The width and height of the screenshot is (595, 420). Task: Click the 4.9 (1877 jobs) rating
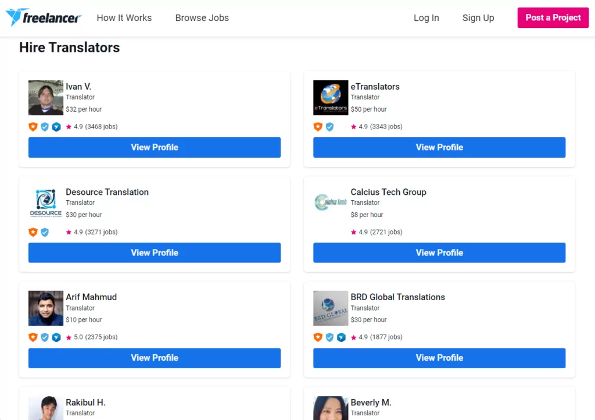click(x=381, y=337)
